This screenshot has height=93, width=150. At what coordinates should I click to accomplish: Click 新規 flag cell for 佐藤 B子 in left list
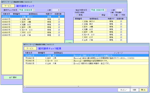pyautogui.click(x=49, y=25)
